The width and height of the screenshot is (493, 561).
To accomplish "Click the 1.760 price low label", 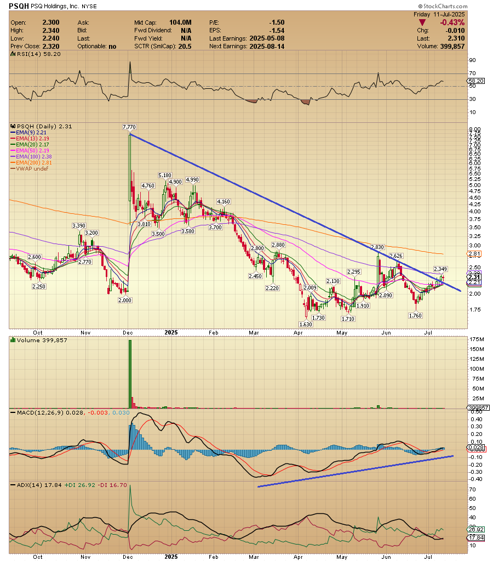I will coord(415,315).
